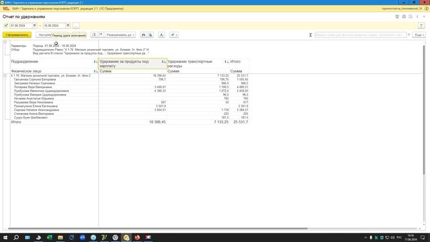
Task: Click total products withholding 18 398,45
Action: (x=157, y=122)
